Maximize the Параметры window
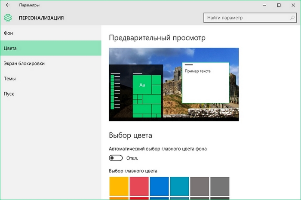Viewport: 301px width, 200px height. coord(279,5)
